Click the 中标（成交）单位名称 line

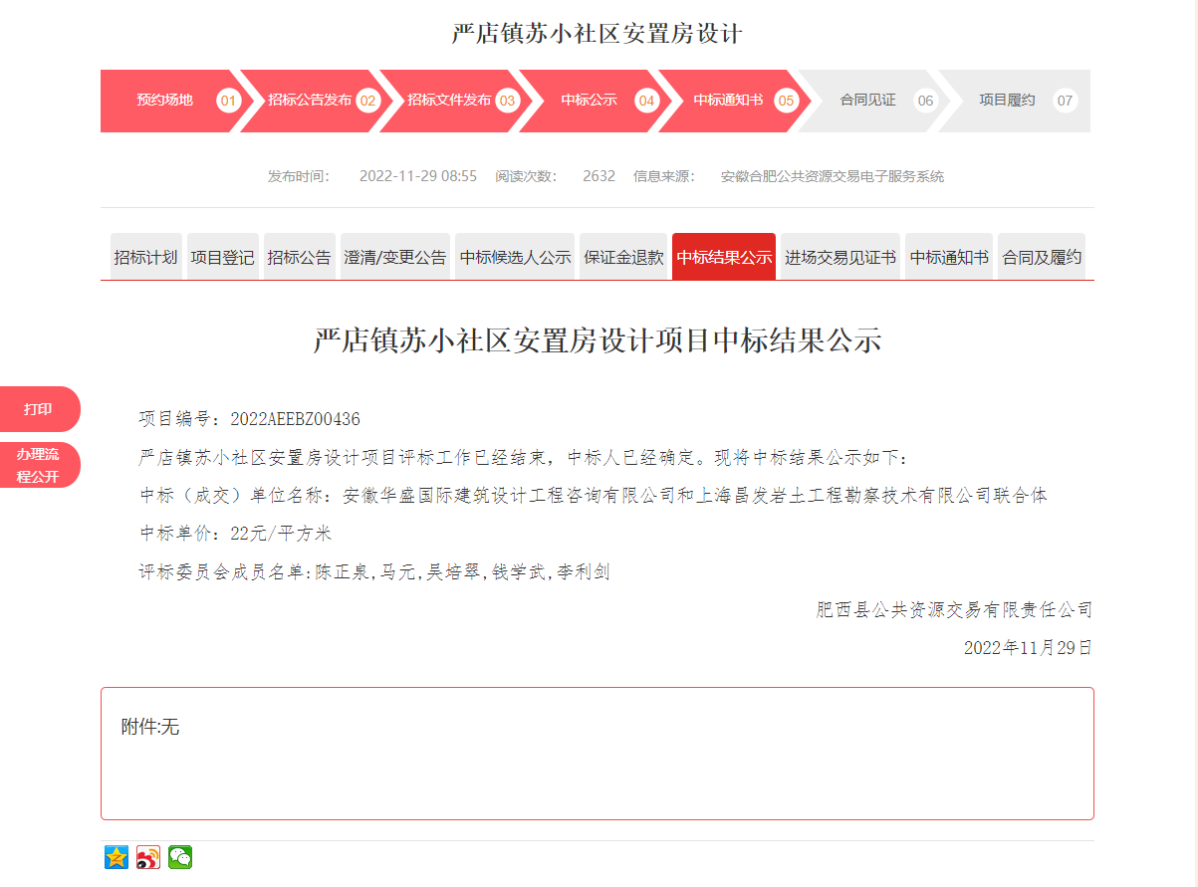(593, 496)
